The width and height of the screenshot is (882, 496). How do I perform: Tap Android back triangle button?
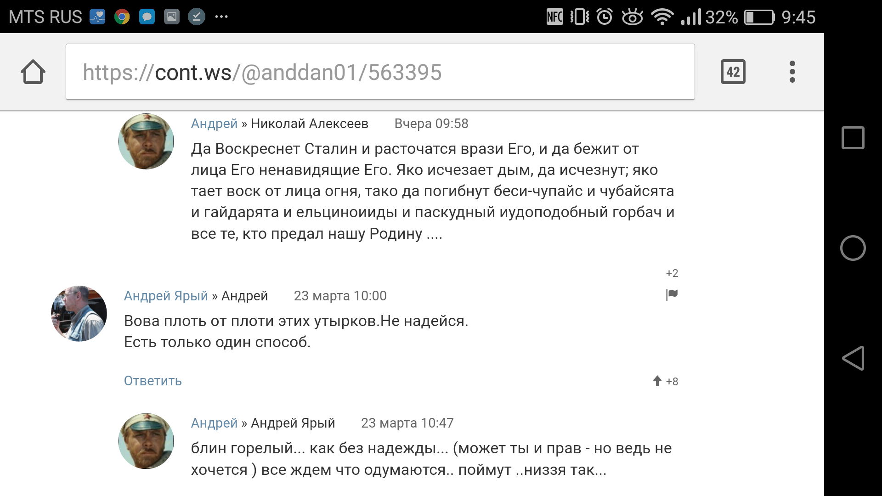pyautogui.click(x=853, y=358)
